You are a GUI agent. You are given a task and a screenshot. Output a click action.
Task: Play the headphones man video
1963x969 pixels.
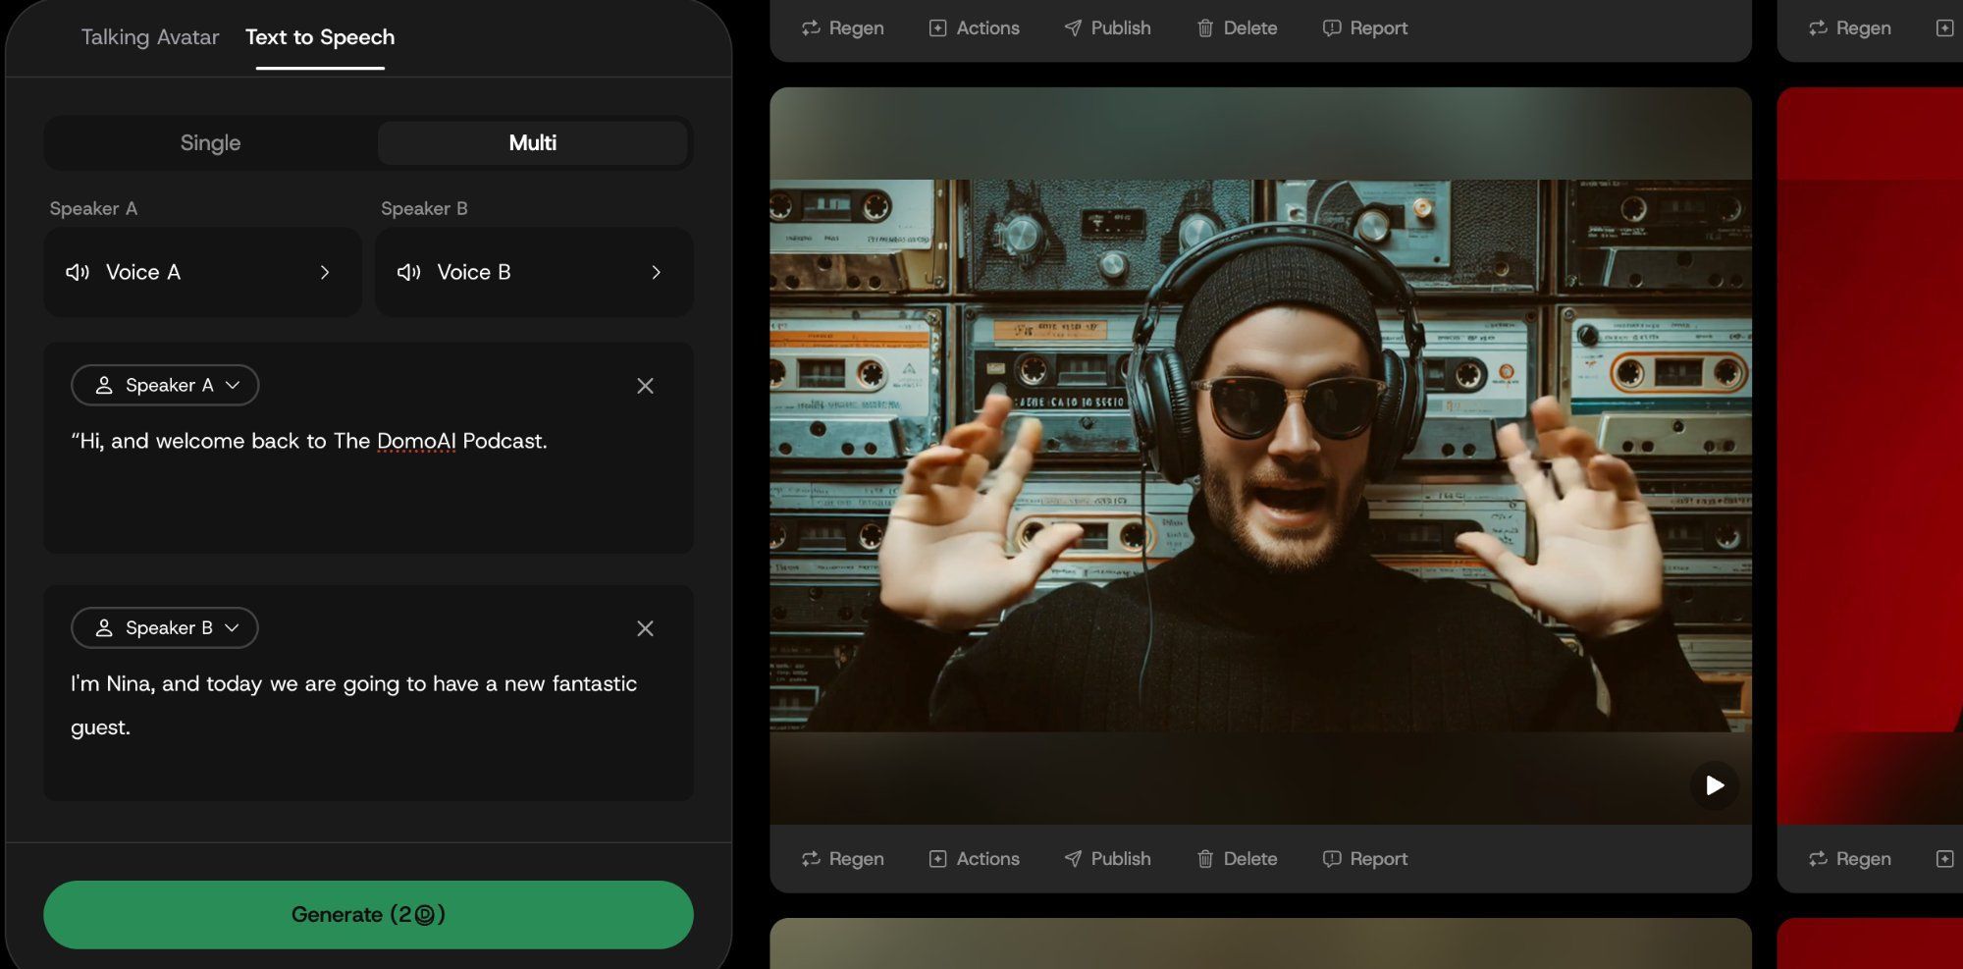point(1714,785)
